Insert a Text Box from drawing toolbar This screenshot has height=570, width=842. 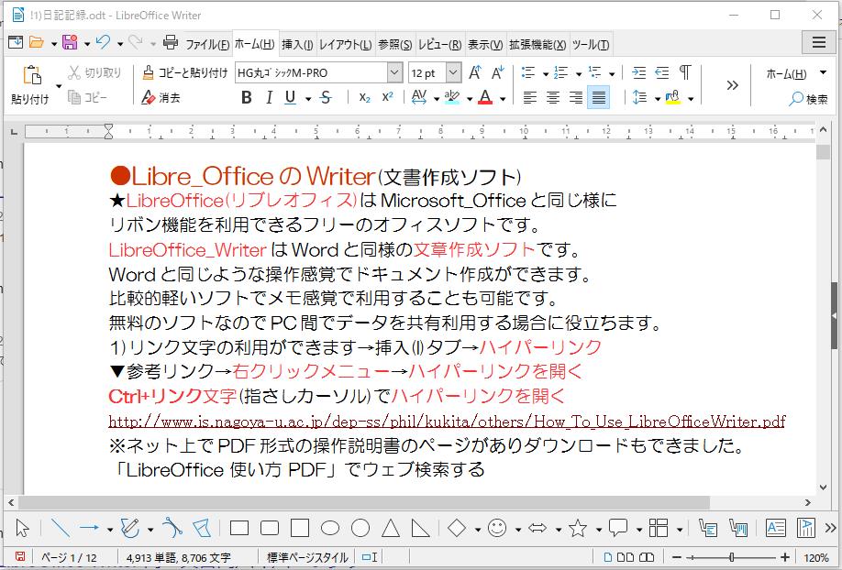tap(775, 528)
